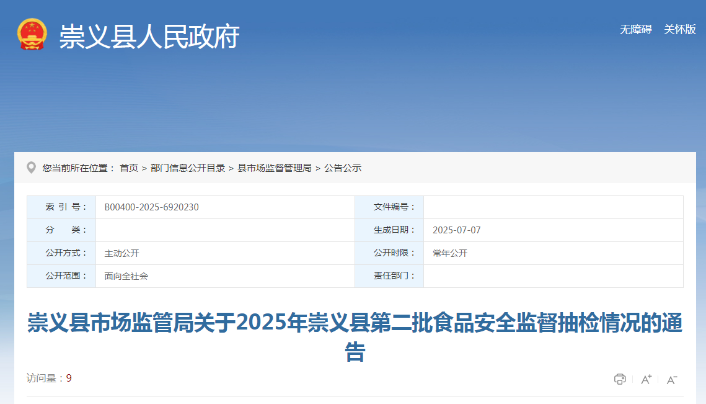The height and width of the screenshot is (404, 706).
Task: Open the print page icon
Action: pyautogui.click(x=620, y=379)
